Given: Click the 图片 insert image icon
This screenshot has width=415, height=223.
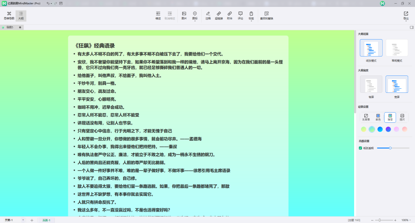Looking at the screenshot, I should click(x=184, y=16).
